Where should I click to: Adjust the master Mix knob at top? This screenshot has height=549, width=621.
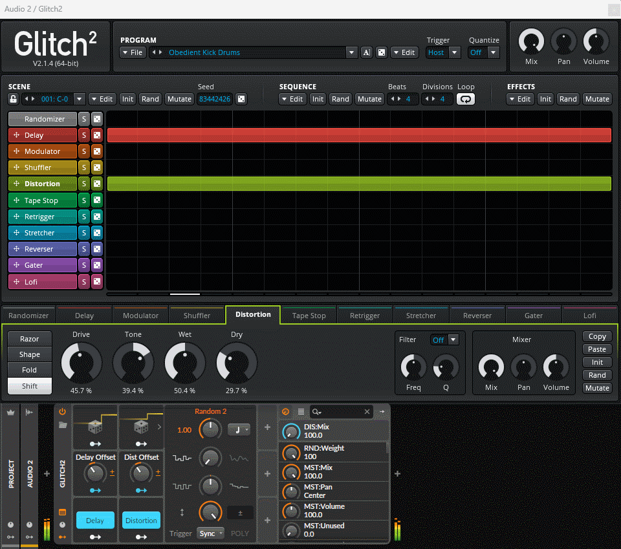point(531,41)
